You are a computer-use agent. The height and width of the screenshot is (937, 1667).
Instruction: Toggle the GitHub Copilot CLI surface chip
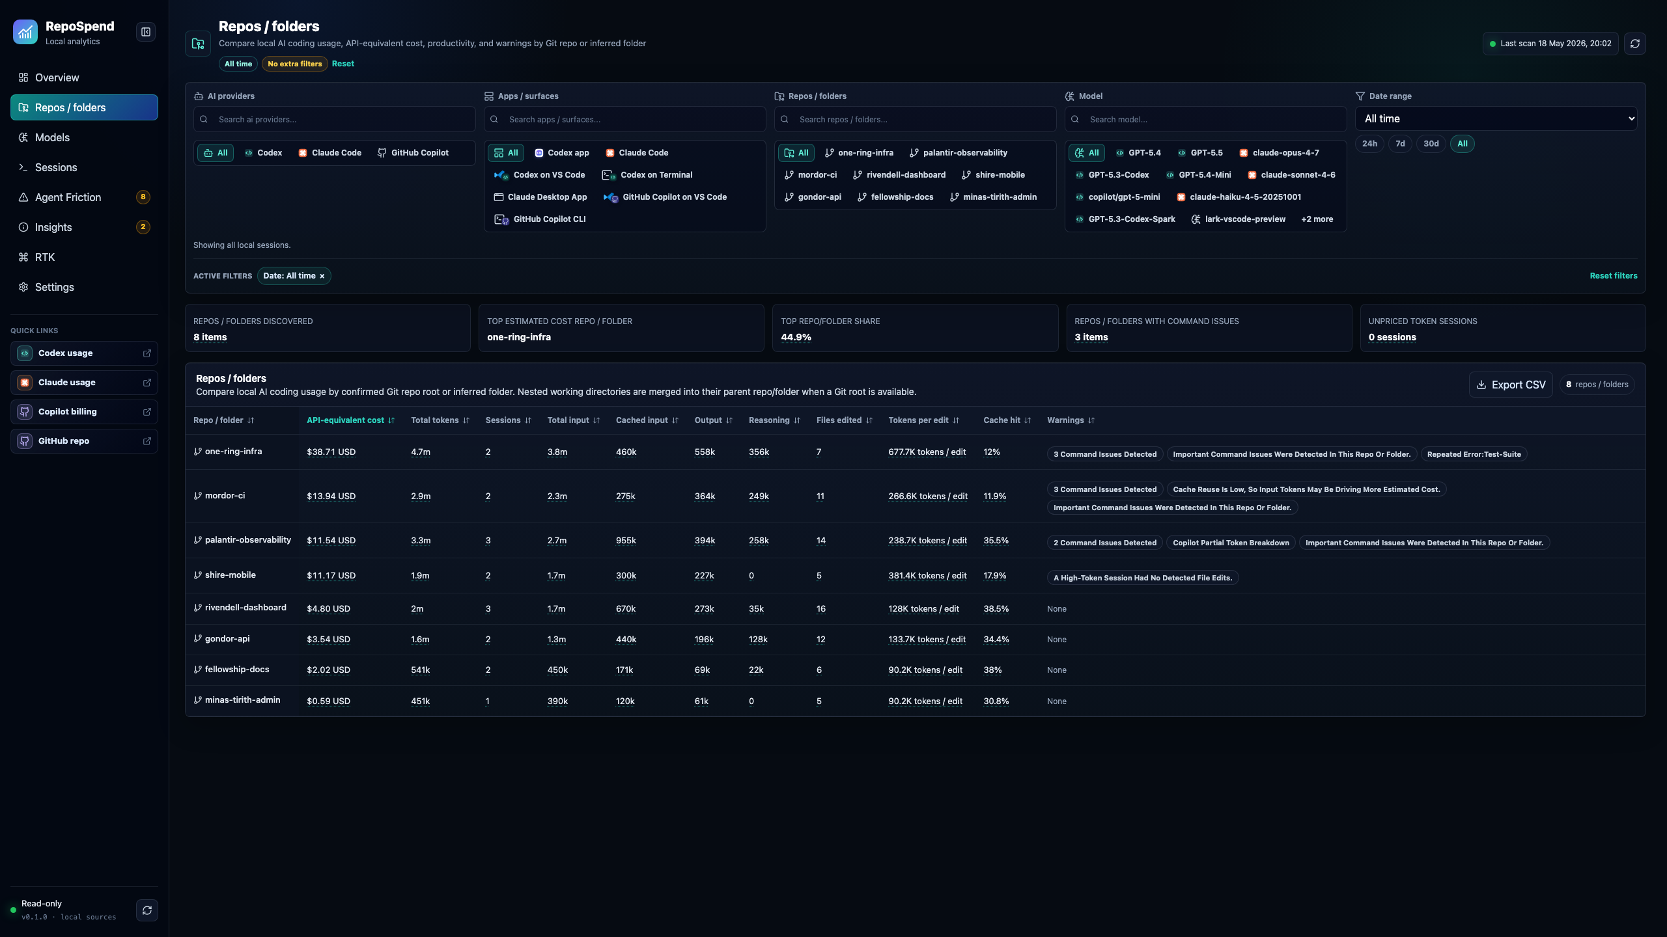[540, 219]
